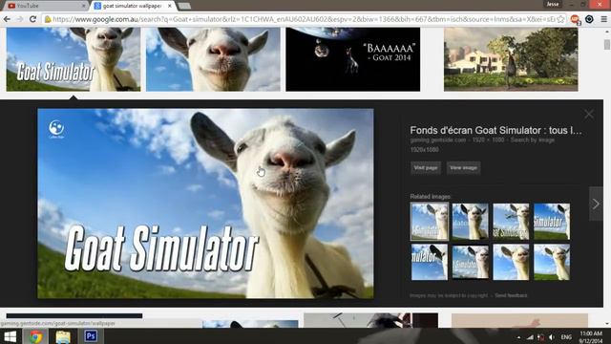
Task: Select the second related image in the bottom row
Action: pyautogui.click(x=471, y=262)
